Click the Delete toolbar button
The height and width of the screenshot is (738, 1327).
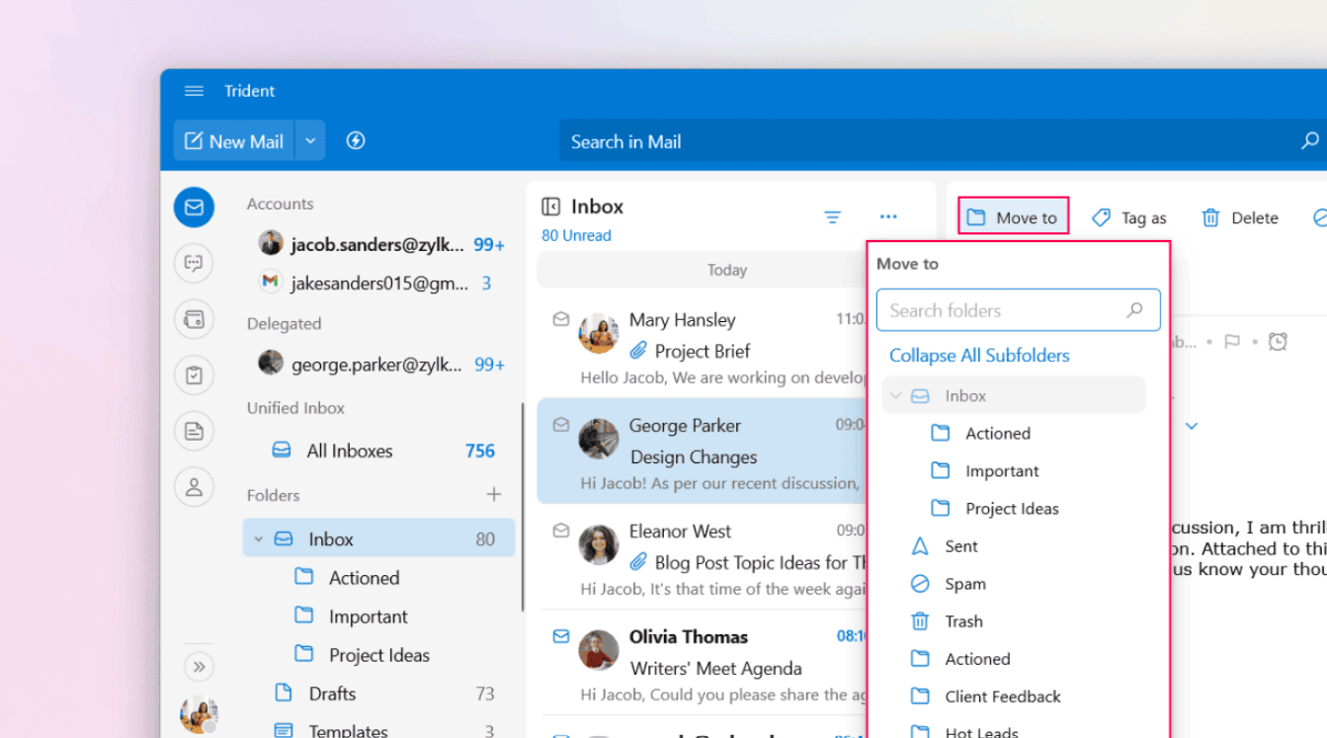pyautogui.click(x=1240, y=217)
